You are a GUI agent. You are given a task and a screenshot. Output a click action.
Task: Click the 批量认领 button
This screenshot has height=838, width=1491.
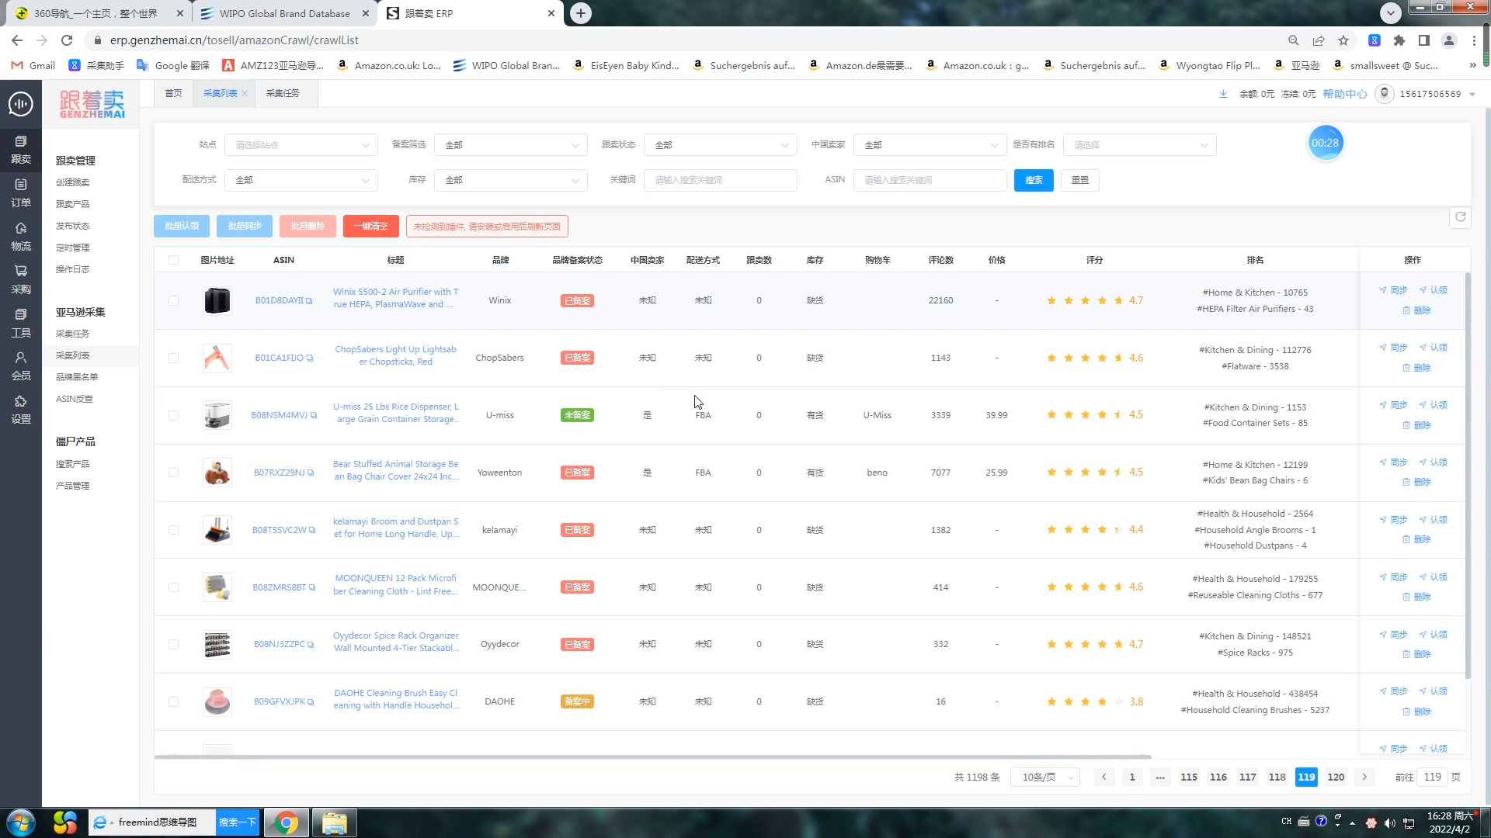click(182, 227)
